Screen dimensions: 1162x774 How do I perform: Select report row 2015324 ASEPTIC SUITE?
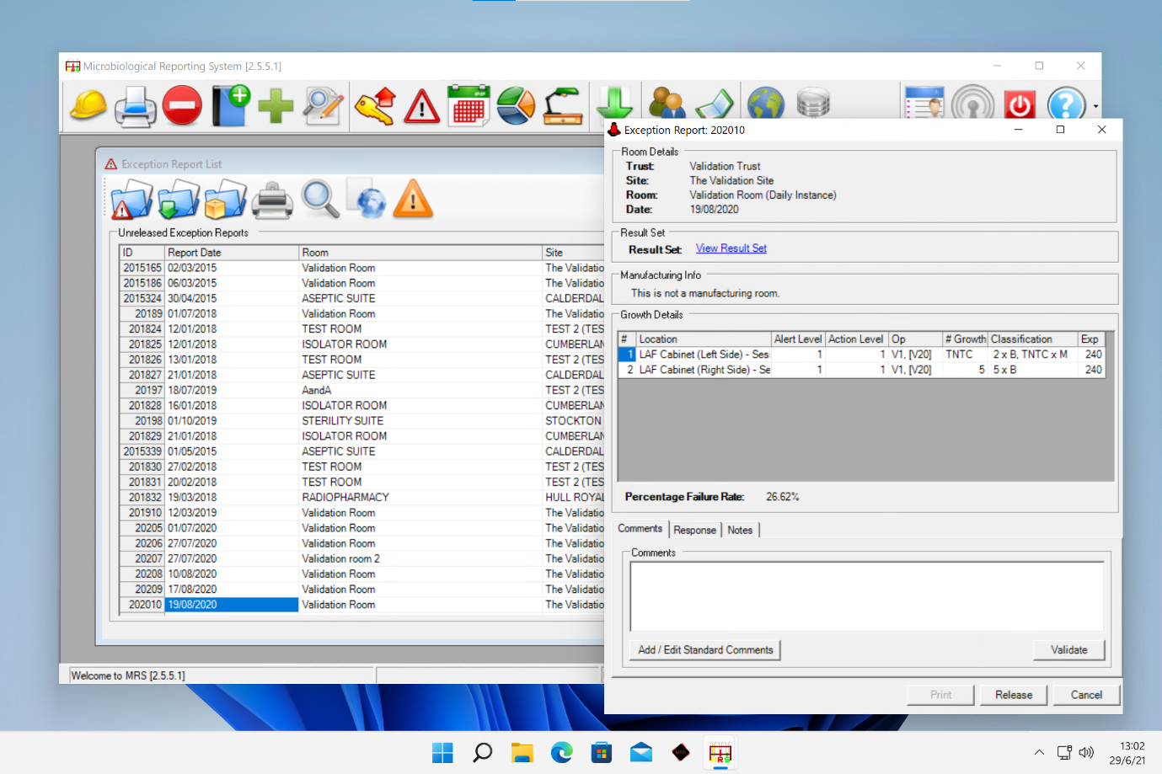point(362,299)
